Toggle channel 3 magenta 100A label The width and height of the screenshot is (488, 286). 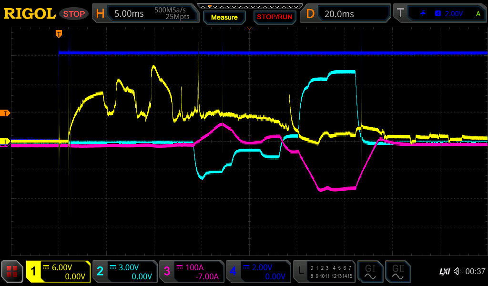point(191,272)
